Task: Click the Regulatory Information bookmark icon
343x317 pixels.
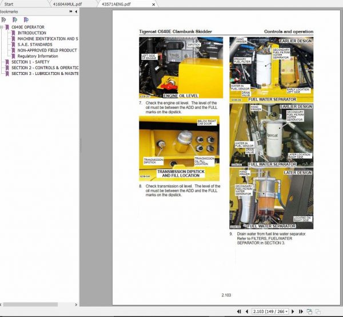Action: tap(13, 56)
